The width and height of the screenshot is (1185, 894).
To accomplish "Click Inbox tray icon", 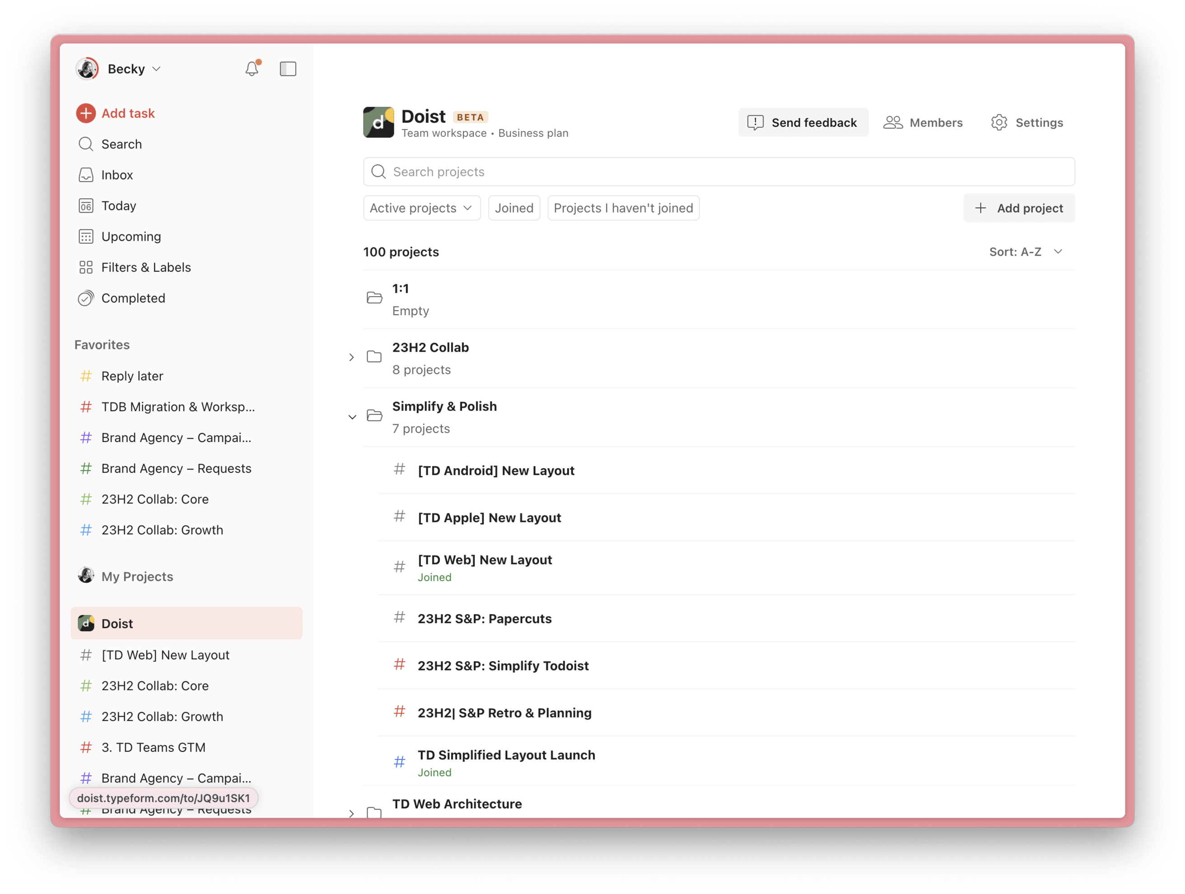I will click(x=86, y=175).
